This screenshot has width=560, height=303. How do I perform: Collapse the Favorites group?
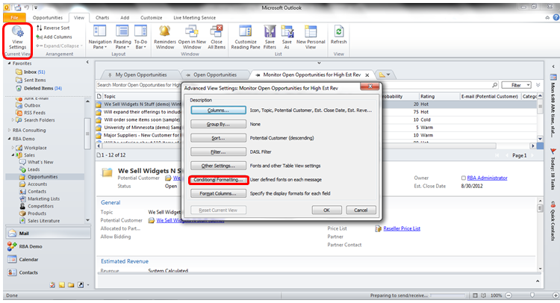9,63
